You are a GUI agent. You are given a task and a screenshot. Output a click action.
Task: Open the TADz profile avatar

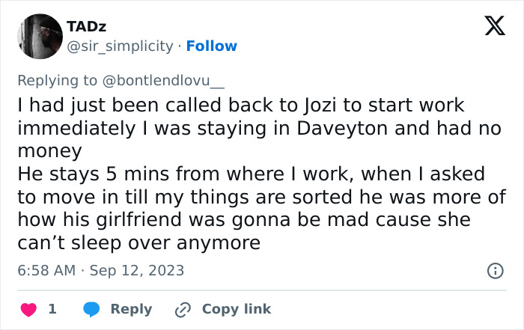(39, 36)
